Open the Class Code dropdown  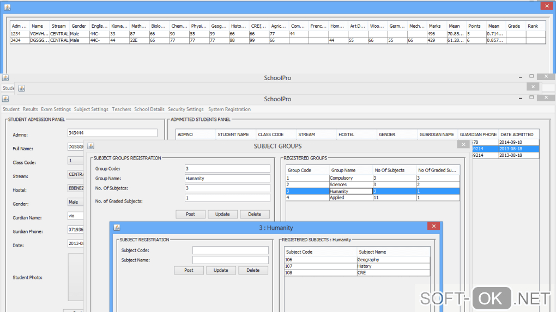click(76, 161)
